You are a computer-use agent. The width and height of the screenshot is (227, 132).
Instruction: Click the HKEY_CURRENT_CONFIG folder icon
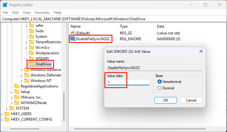pyautogui.click(x=7, y=119)
